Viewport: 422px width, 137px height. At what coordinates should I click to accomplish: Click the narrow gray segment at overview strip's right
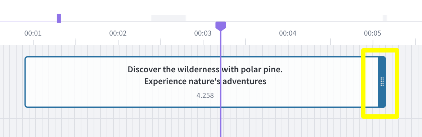point(385,18)
